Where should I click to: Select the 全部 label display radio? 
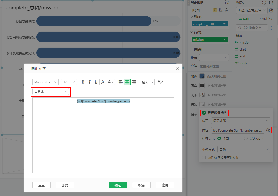[x=219, y=138]
